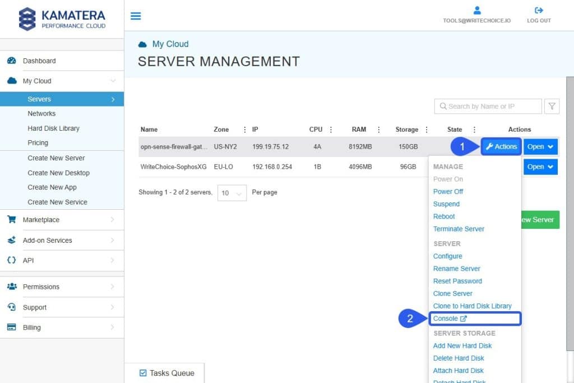Click the filter funnel icon
Viewport: 574px width, 383px height.
[552, 107]
